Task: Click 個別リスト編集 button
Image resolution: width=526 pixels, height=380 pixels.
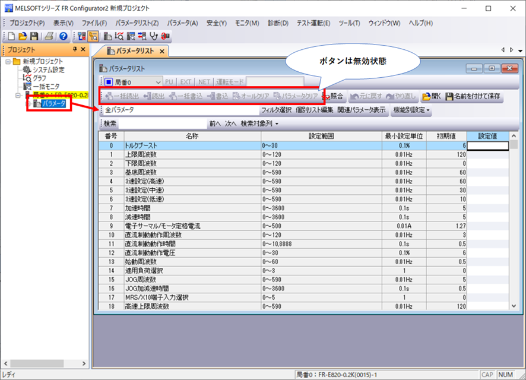Action: coord(314,110)
